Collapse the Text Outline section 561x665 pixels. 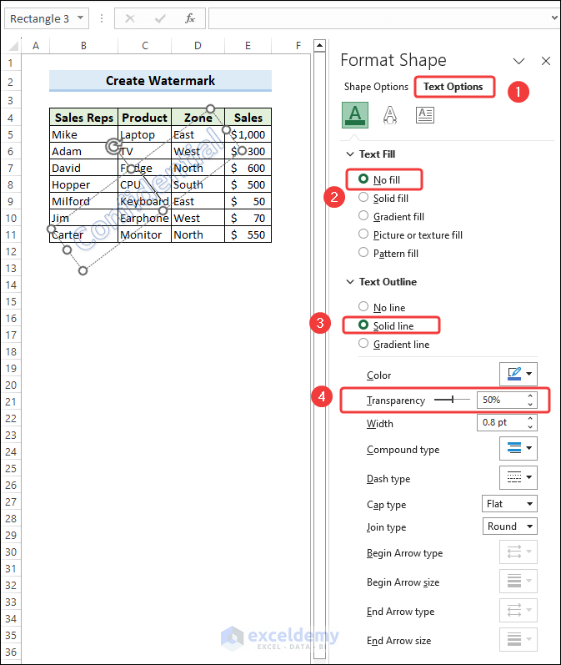pos(350,282)
